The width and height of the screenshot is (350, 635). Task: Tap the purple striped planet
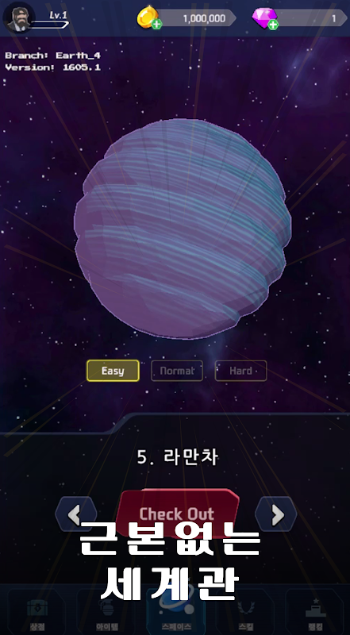(183, 229)
